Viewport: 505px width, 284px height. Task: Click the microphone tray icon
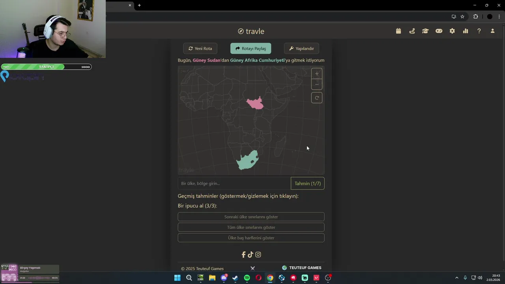[465, 278]
